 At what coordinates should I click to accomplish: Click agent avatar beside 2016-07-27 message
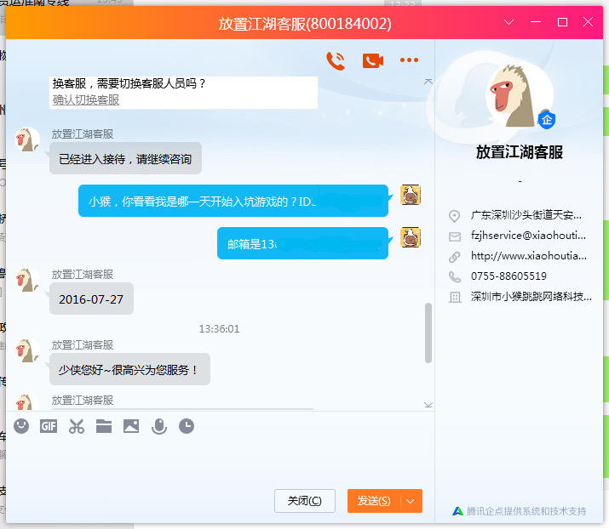(x=26, y=280)
